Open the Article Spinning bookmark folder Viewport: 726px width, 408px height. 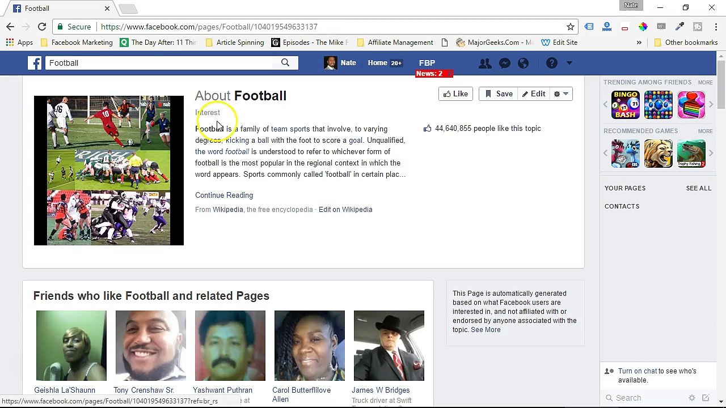pyautogui.click(x=235, y=42)
